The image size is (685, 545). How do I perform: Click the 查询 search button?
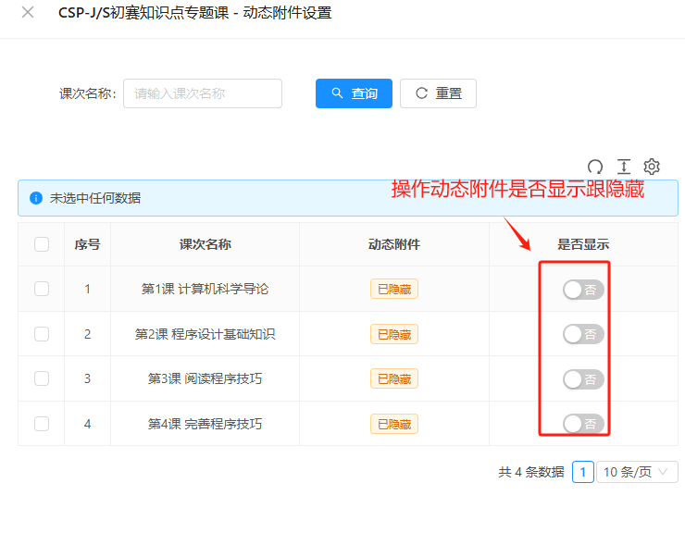(x=354, y=93)
